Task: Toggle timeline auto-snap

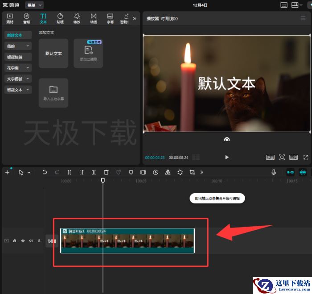Action: pos(303,172)
